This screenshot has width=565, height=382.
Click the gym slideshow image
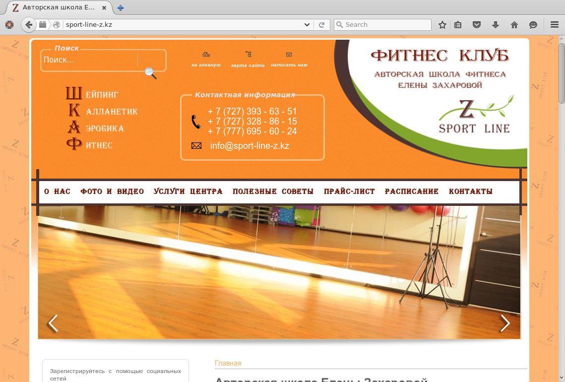[279, 272]
